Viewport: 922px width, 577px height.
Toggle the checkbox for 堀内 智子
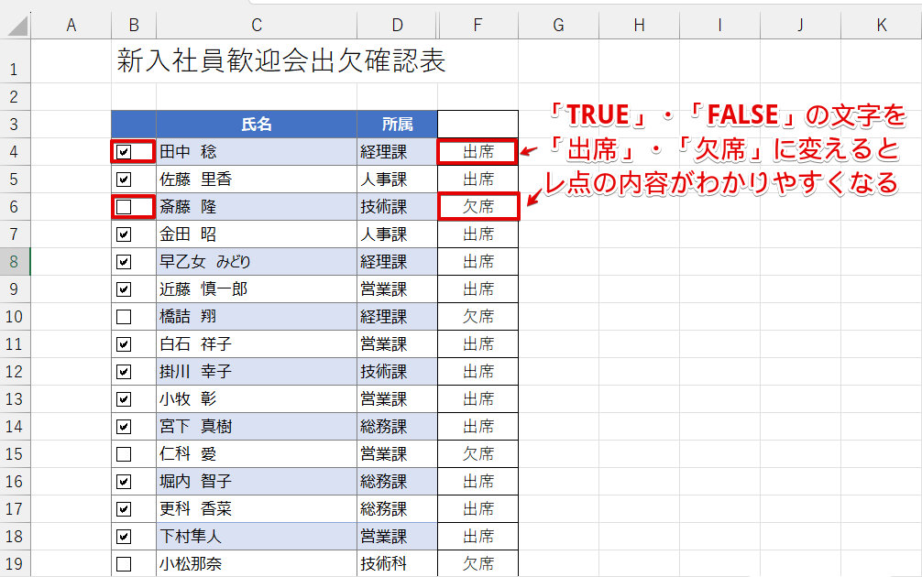pos(124,481)
